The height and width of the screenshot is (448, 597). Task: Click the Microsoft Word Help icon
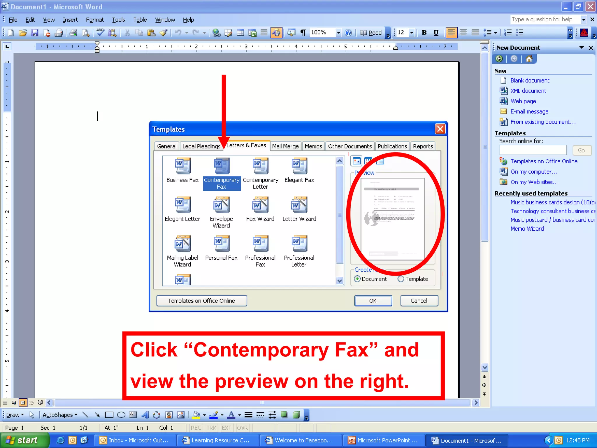click(x=348, y=33)
